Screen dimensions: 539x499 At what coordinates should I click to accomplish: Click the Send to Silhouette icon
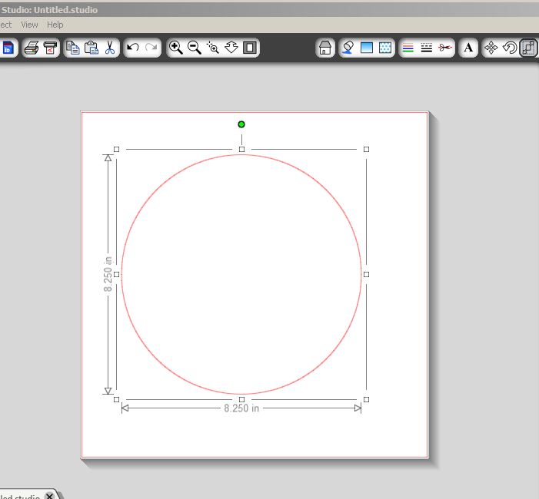(50, 48)
